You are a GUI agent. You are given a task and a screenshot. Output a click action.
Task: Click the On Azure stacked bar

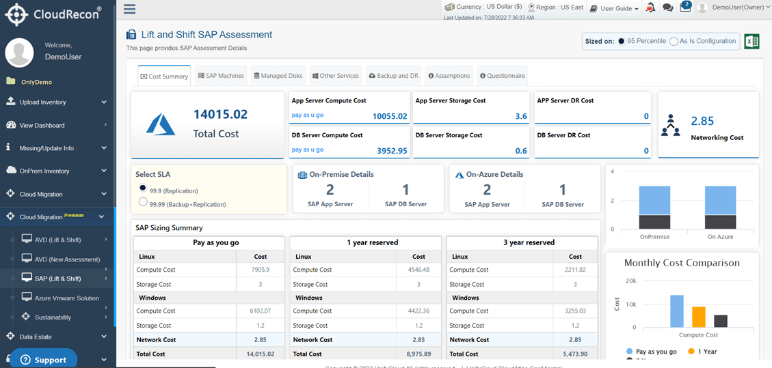coord(720,208)
